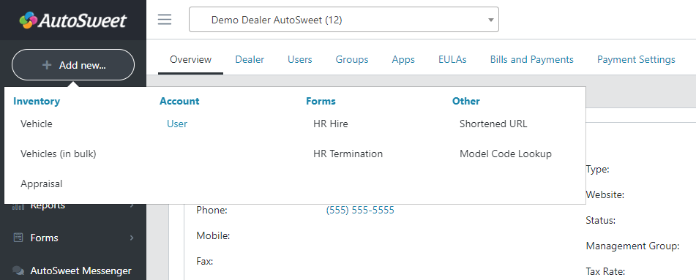
Task: Select HR Termination form
Action: click(x=348, y=154)
